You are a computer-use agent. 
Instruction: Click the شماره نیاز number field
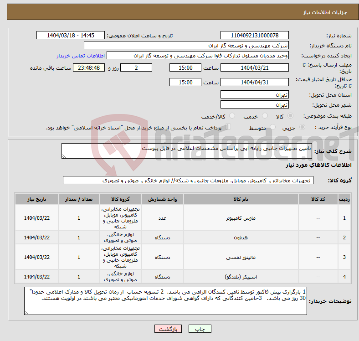[254, 36]
